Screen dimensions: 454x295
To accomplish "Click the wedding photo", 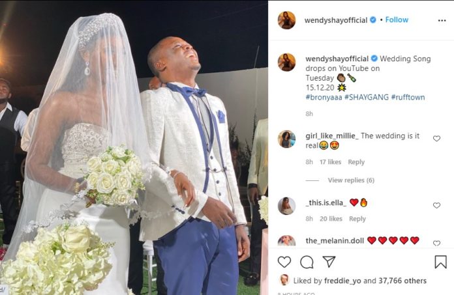I will pos(134,147).
